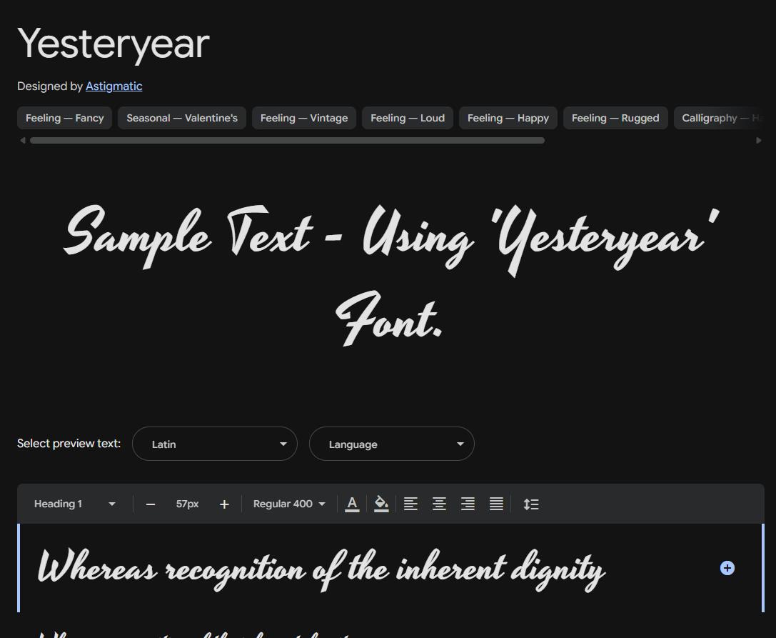
Task: Open the Language dropdown
Action: pyautogui.click(x=391, y=444)
